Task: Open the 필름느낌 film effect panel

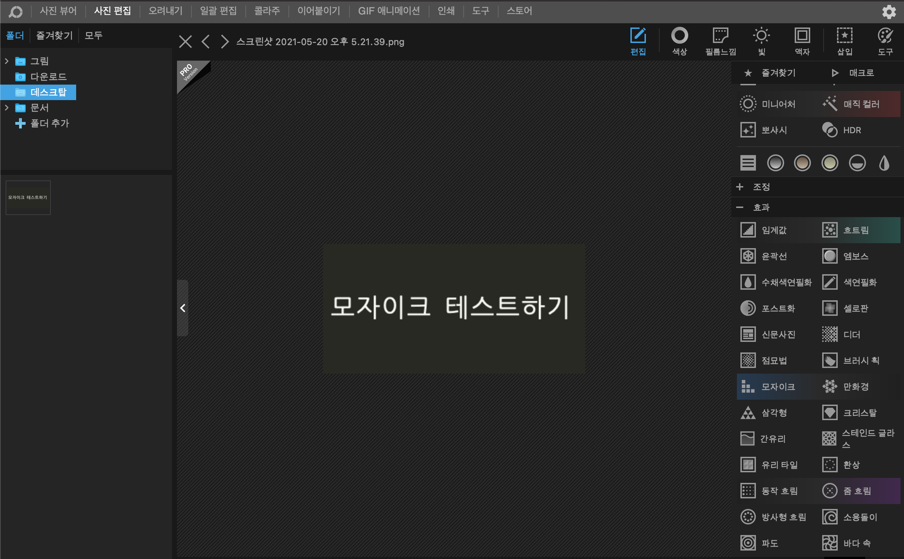Action: (x=720, y=41)
